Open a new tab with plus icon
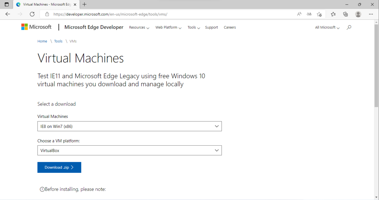This screenshot has height=200, width=379. click(85, 4)
